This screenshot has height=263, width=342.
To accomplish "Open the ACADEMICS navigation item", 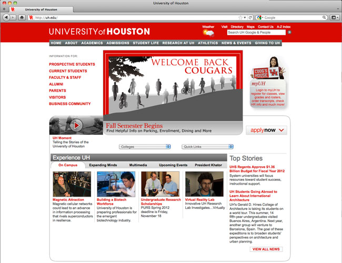I will pos(92,43).
